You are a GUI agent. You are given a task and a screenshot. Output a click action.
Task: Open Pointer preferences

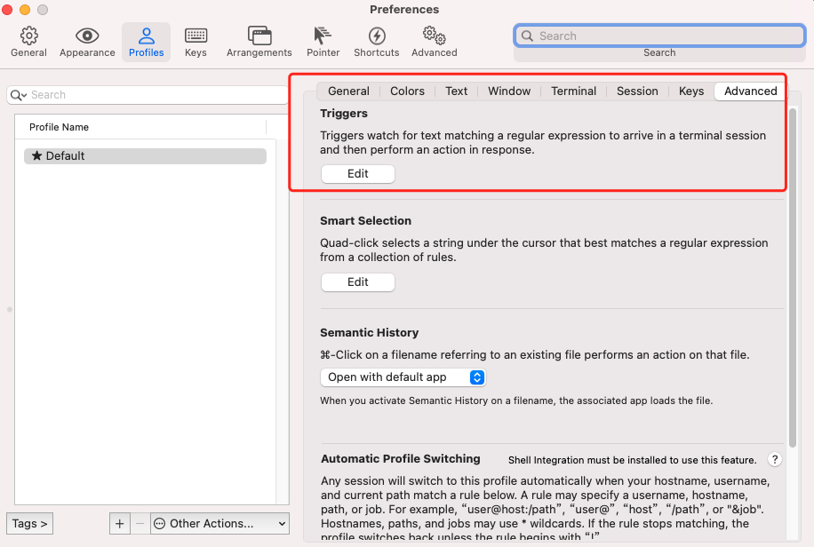323,41
